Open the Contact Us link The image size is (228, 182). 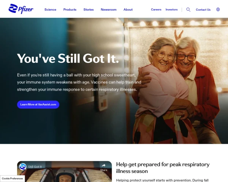pyautogui.click(x=203, y=10)
